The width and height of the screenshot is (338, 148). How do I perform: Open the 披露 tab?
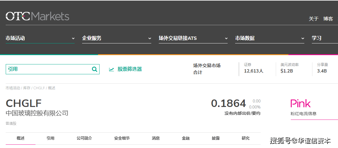point(216,138)
